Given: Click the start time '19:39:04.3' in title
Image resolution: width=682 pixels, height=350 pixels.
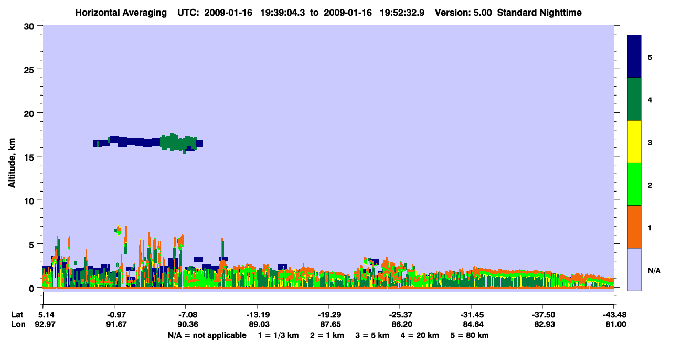Looking at the screenshot, I should (282, 13).
